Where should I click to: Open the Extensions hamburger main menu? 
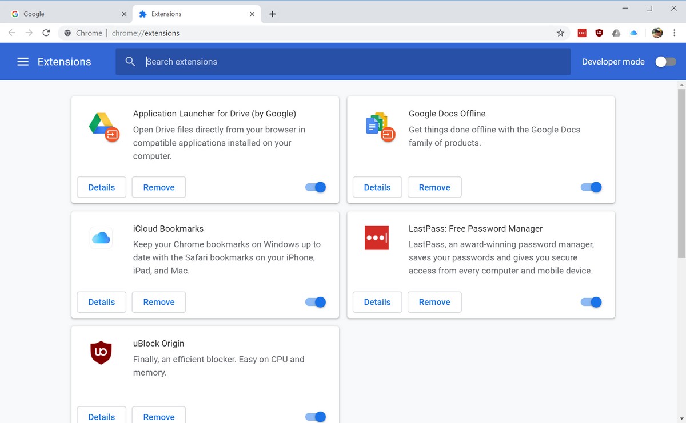pyautogui.click(x=23, y=62)
